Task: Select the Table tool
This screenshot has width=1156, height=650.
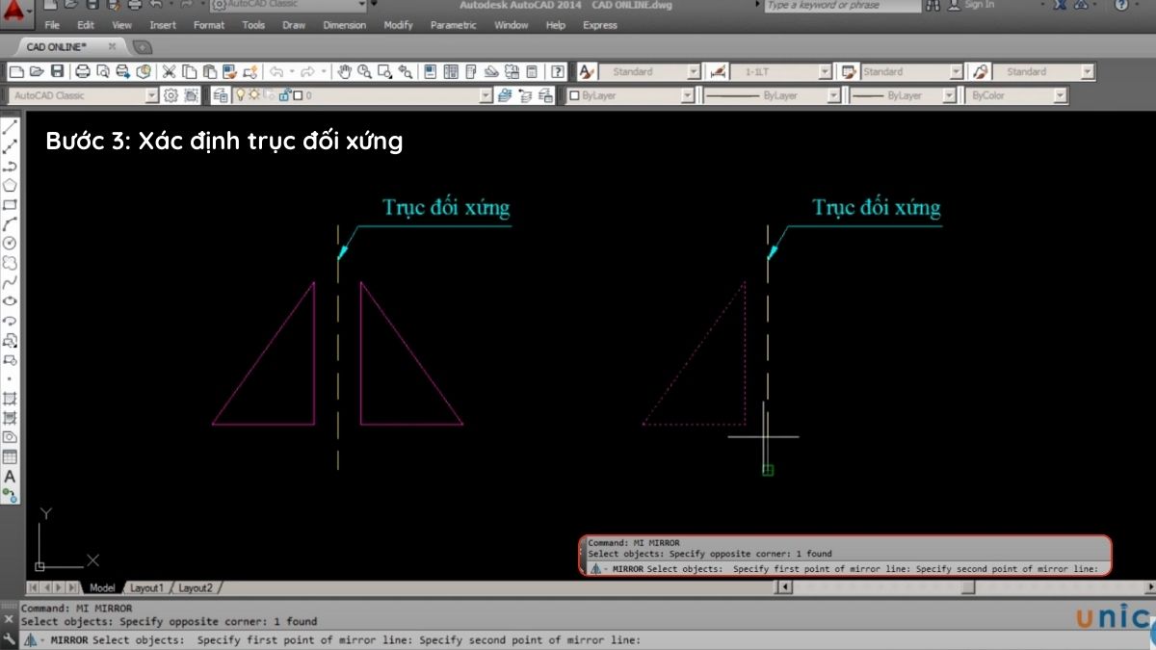Action: pos(10,456)
